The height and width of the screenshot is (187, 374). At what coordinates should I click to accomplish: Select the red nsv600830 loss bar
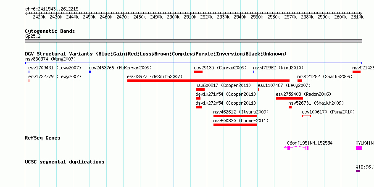[x=235, y=125]
